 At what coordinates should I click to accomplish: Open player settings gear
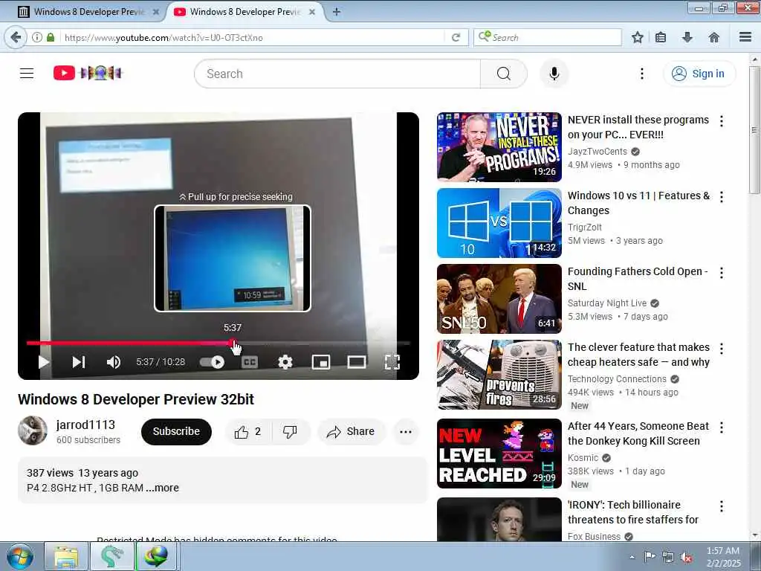coord(285,362)
